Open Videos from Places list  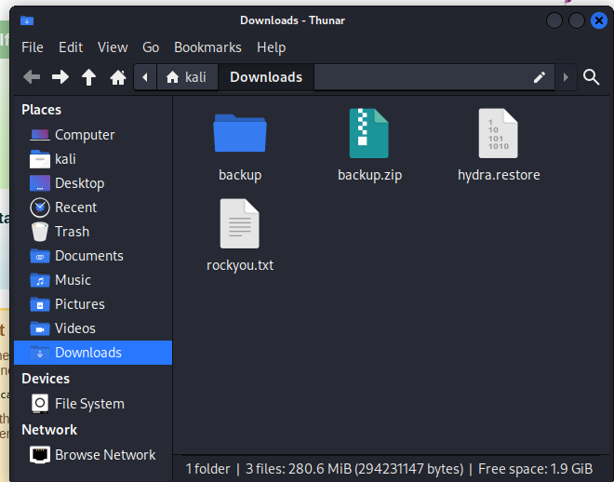click(x=93, y=328)
